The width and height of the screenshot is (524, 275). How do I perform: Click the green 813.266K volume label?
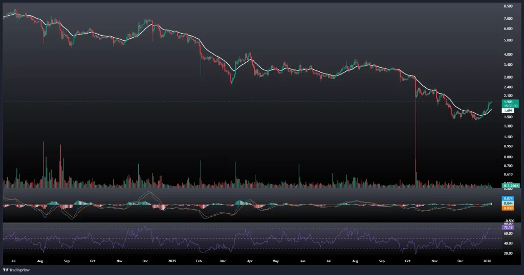511,185
